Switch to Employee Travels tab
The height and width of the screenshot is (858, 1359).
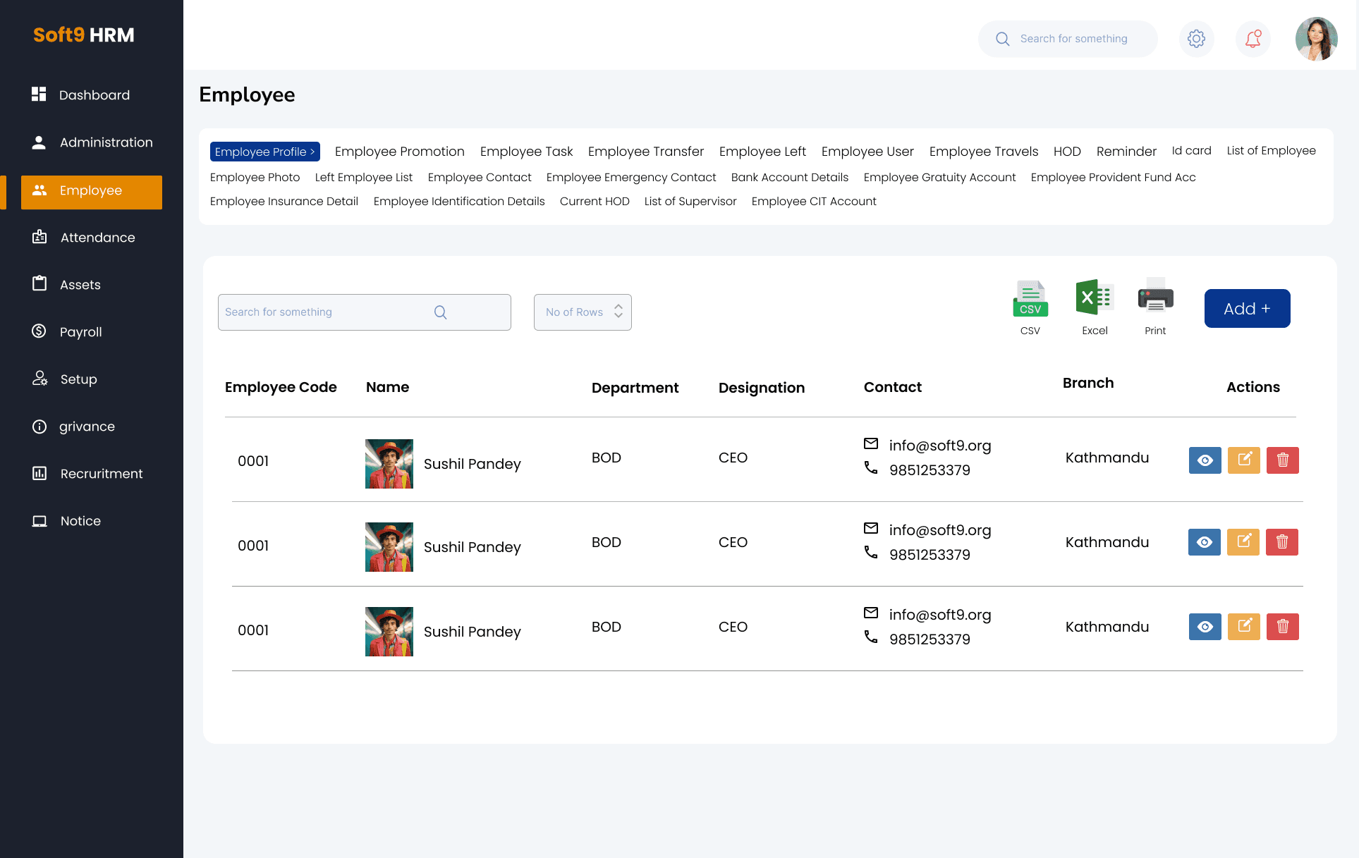[984, 152]
